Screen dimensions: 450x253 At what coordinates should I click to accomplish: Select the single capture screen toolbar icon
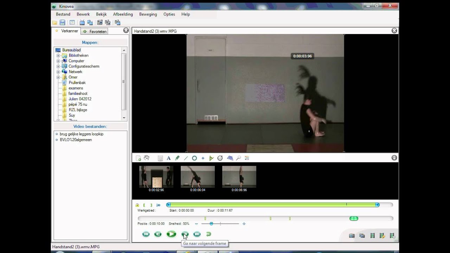100,22
